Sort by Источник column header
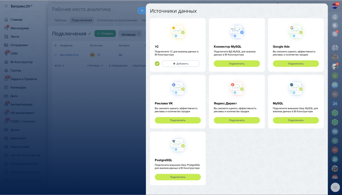 (x=96, y=45)
